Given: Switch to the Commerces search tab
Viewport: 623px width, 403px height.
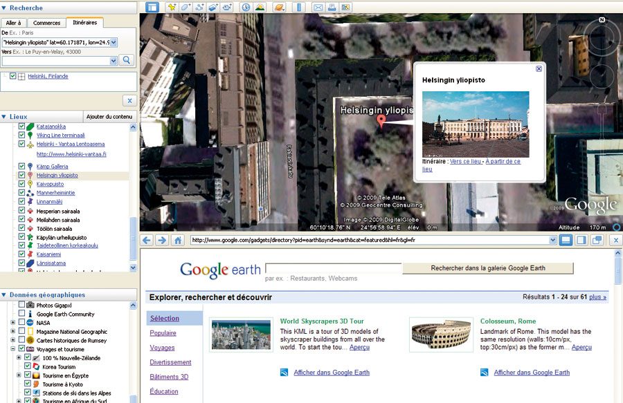Looking at the screenshot, I should tap(47, 23).
